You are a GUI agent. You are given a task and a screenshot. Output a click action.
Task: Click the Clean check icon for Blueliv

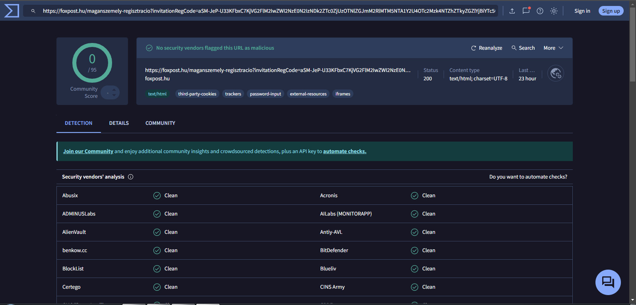point(415,269)
